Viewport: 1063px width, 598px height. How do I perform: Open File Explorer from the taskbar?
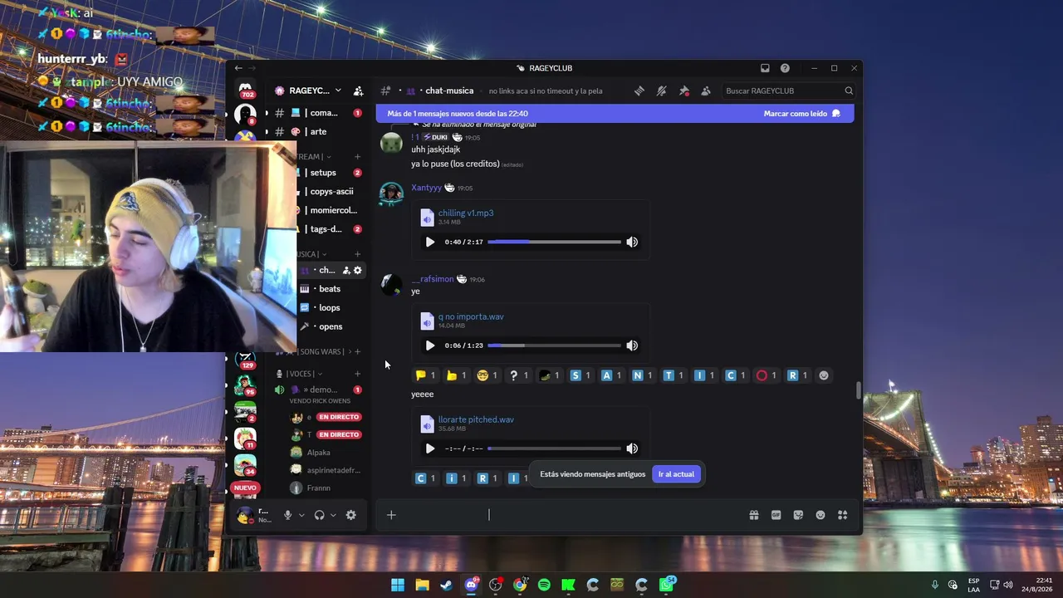tap(422, 585)
